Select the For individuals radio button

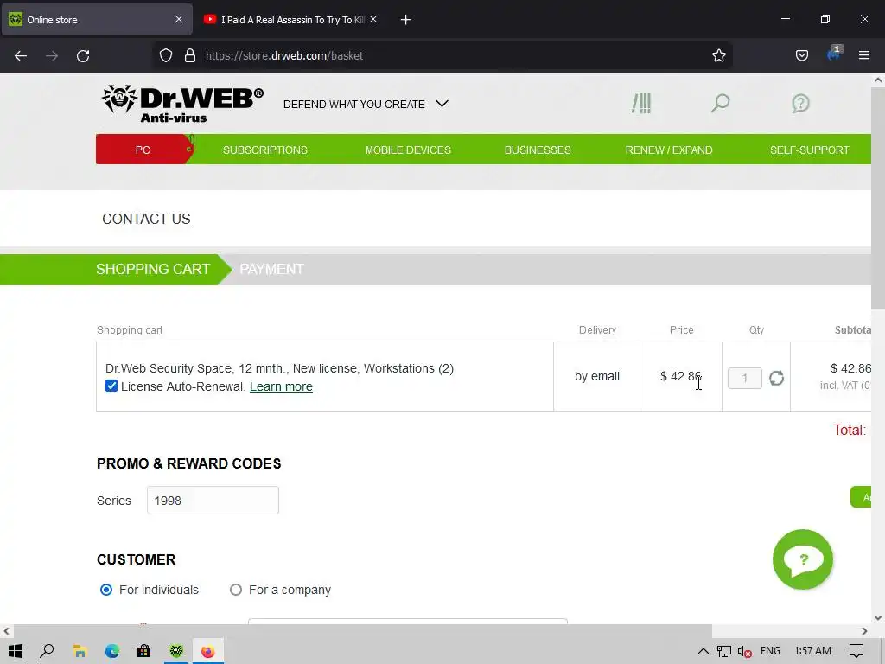(106, 590)
